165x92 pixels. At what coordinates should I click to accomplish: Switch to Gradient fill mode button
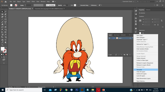pyautogui.click(x=4, y=54)
